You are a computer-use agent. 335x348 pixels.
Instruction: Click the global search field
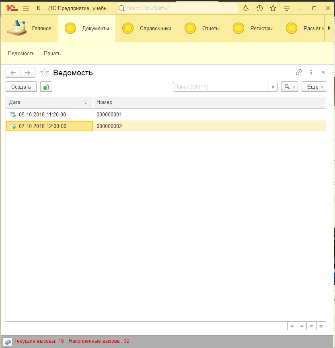(x=178, y=8)
